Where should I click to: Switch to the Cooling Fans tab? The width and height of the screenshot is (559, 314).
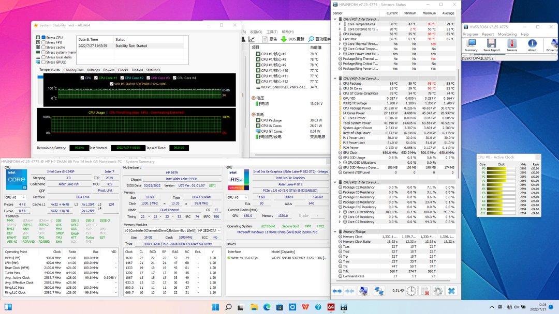(x=73, y=70)
